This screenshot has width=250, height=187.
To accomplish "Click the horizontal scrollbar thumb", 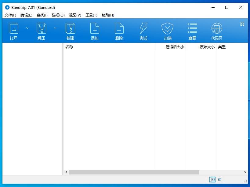I will tap(134, 172).
